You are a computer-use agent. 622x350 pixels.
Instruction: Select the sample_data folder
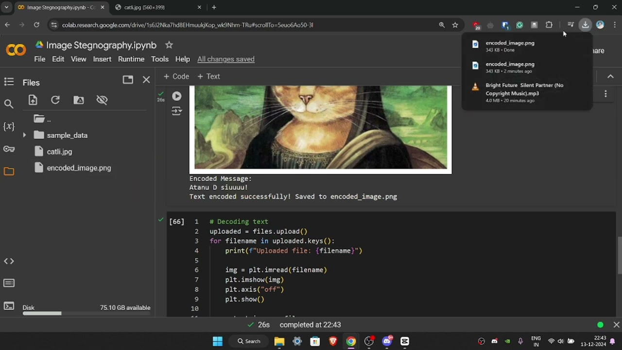point(67,135)
